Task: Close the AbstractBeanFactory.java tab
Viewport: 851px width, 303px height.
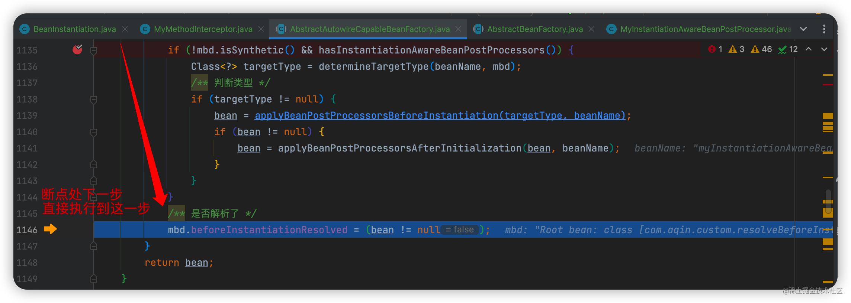Action: (591, 29)
